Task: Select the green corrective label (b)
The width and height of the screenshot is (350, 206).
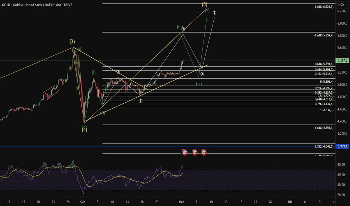Action: click(79, 49)
